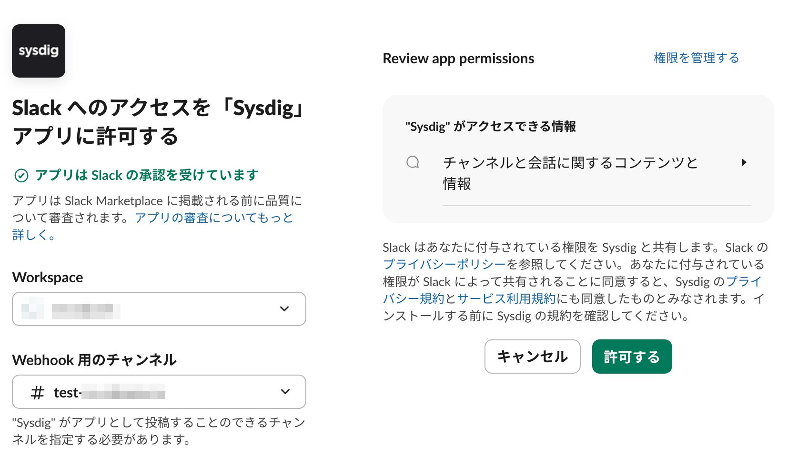787x456 pixels.
Task: Open the Workspace dropdown chevron
Action: coord(284,309)
